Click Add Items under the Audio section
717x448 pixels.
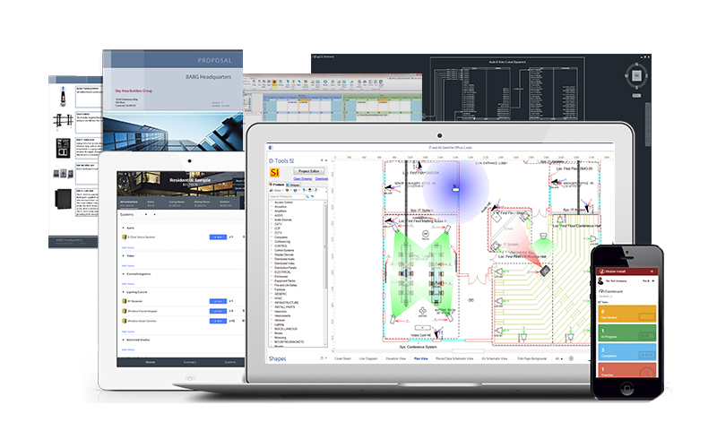coord(128,248)
